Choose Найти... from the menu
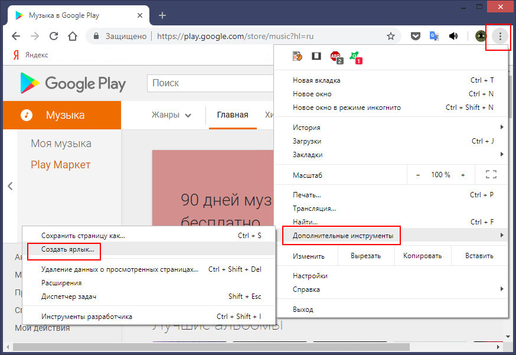Viewport: 516px width, 355px height. point(391,222)
